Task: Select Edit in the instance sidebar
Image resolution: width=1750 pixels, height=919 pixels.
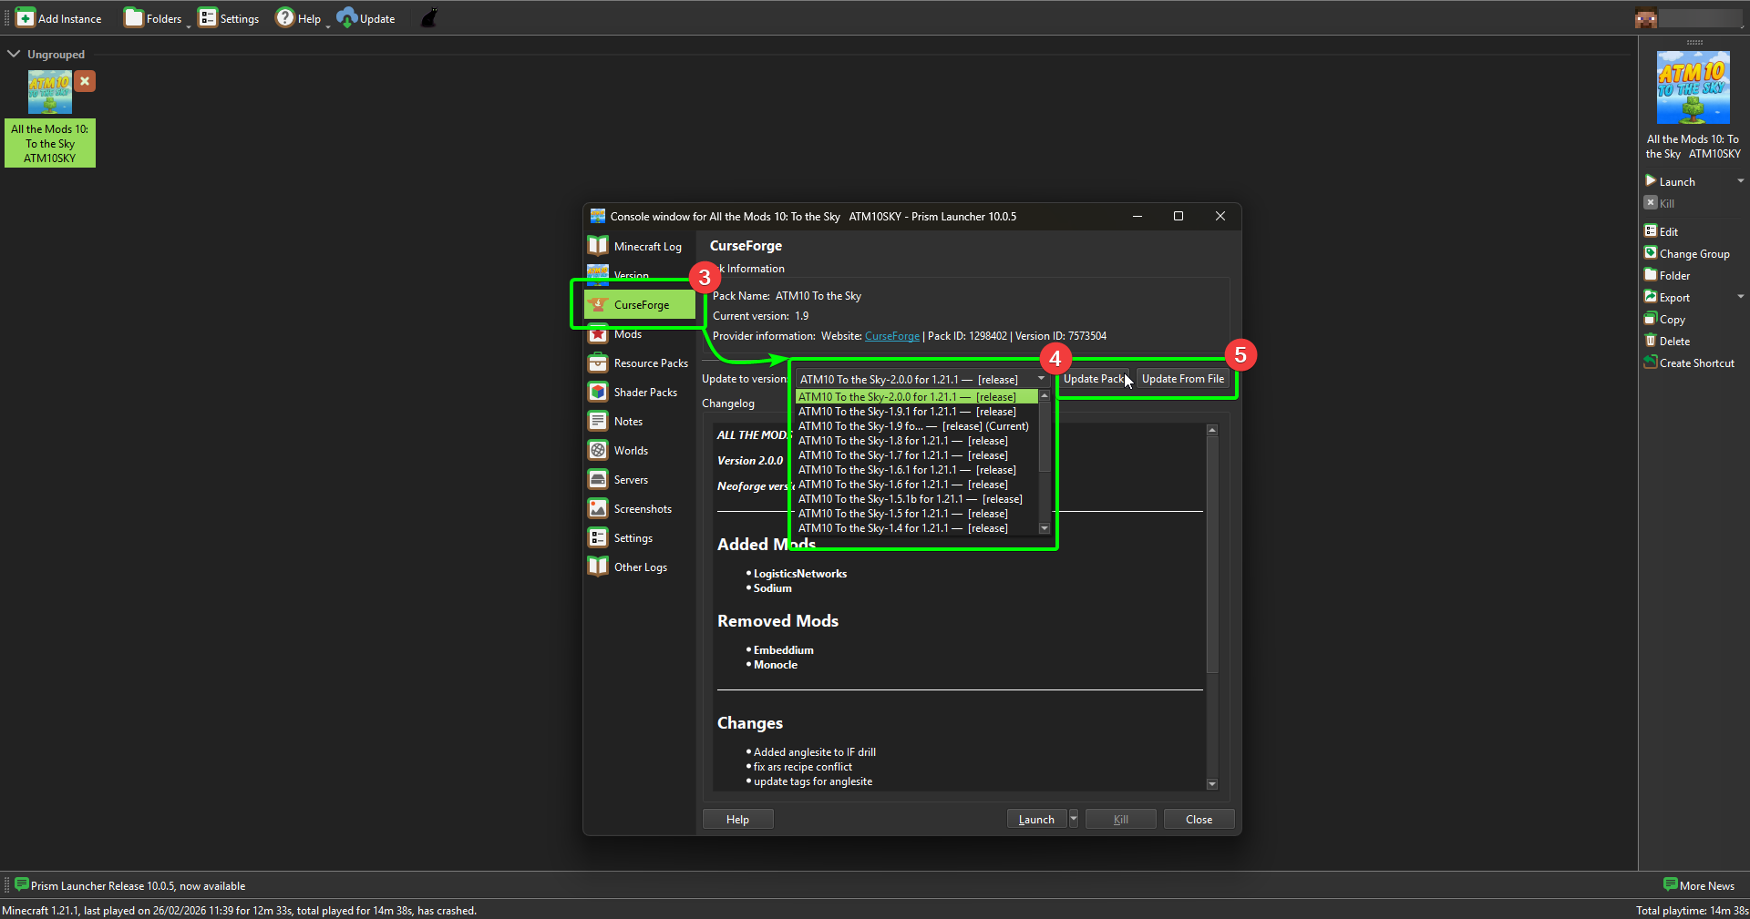Action: 1652,230
